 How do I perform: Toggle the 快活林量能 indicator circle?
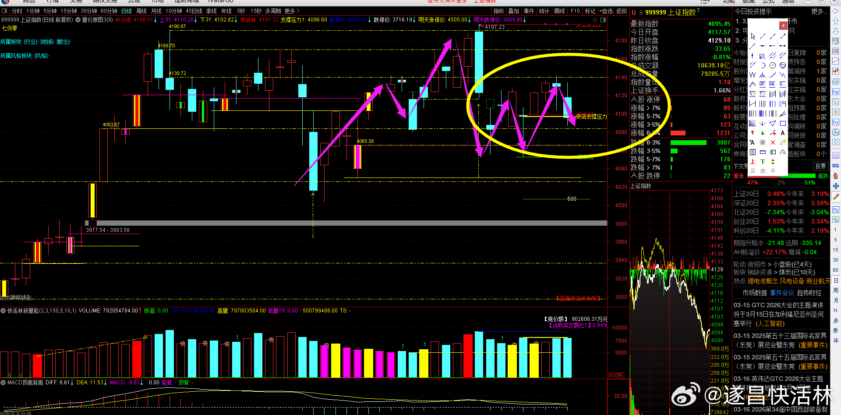pos(3,311)
